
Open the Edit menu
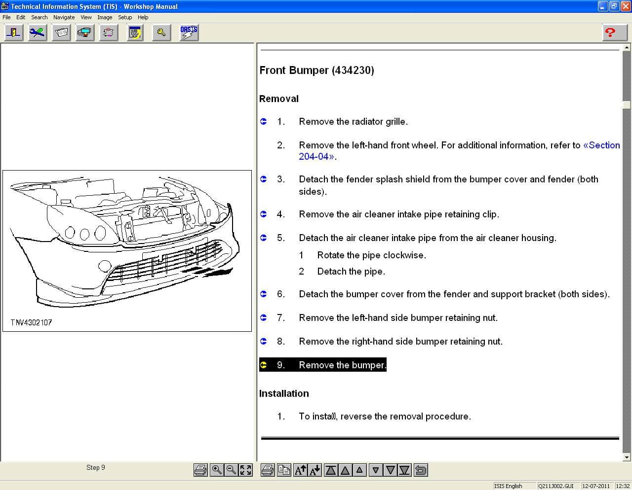point(21,17)
